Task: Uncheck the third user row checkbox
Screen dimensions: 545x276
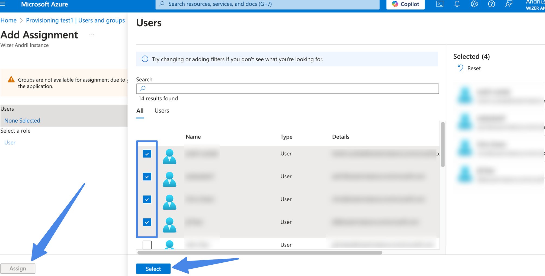Action: click(x=147, y=199)
